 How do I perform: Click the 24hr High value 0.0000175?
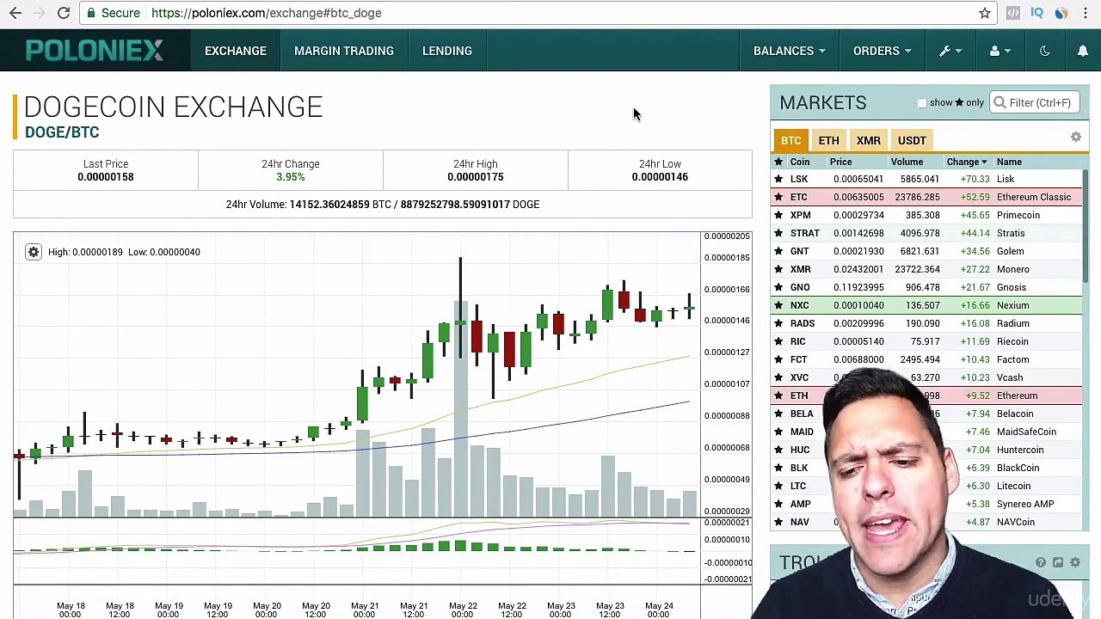pos(476,177)
